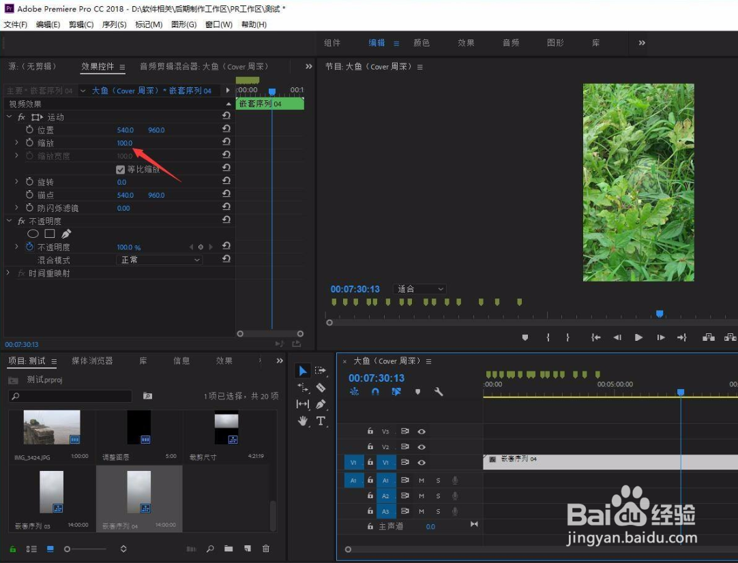Expand the rotation property
Image resolution: width=738 pixels, height=563 pixels.
coord(16,181)
